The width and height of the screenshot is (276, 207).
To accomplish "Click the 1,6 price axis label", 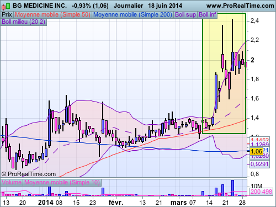I will pyautogui.click(x=254, y=99).
